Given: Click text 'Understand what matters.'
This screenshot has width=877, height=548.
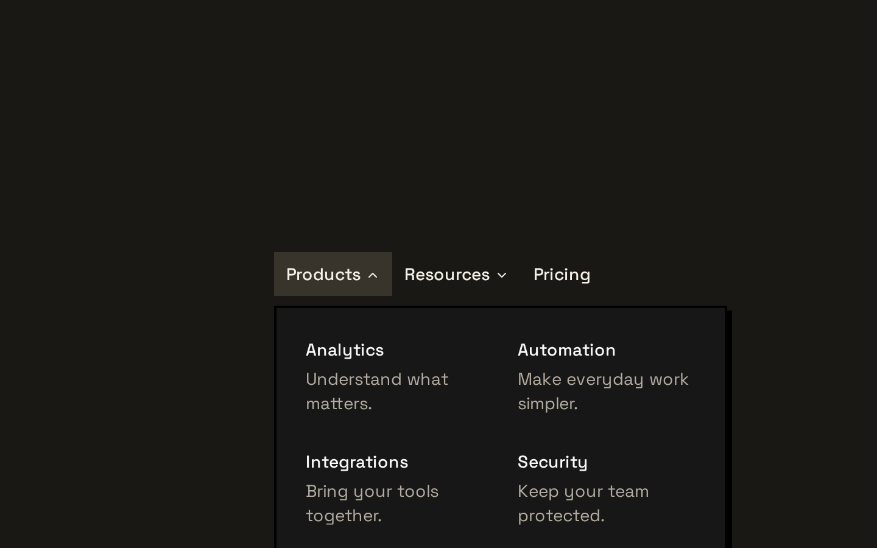Looking at the screenshot, I should [377, 391].
